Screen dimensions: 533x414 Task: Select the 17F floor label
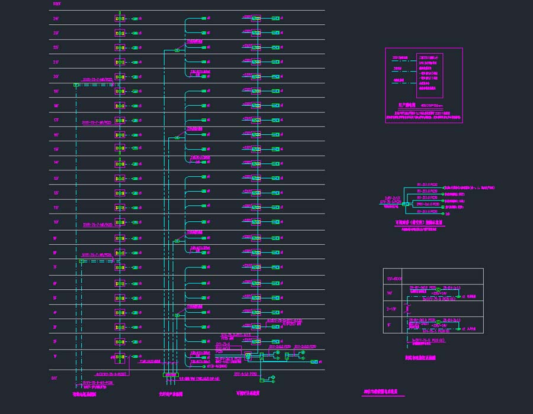[x=56, y=120]
